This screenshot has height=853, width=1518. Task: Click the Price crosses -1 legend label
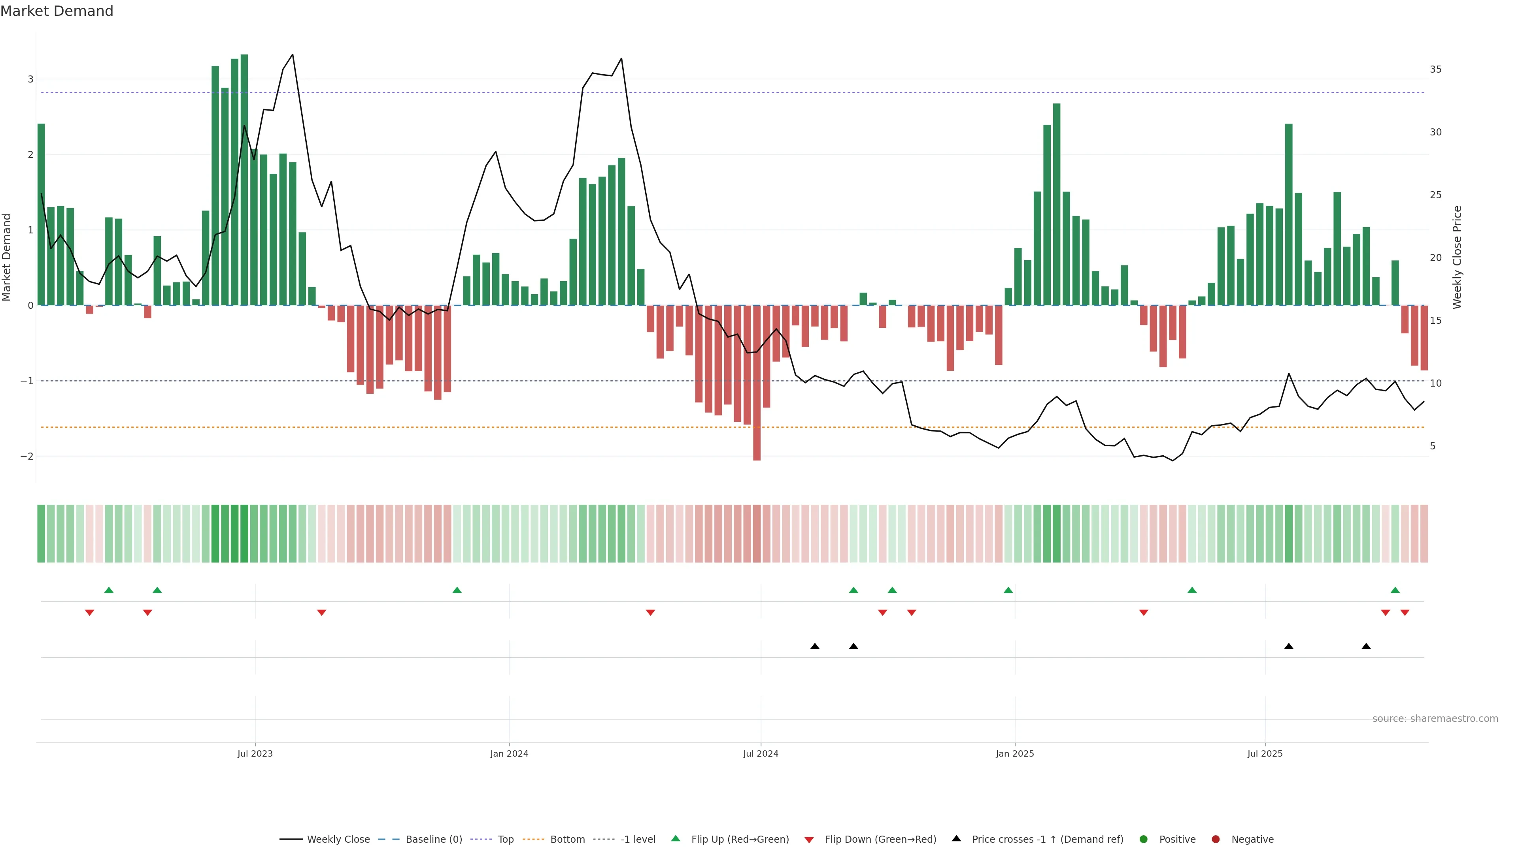1047,840
